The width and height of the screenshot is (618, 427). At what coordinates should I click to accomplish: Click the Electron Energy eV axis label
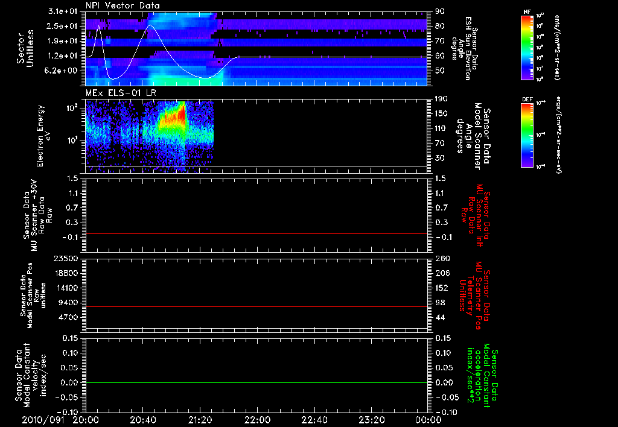(x=43, y=136)
